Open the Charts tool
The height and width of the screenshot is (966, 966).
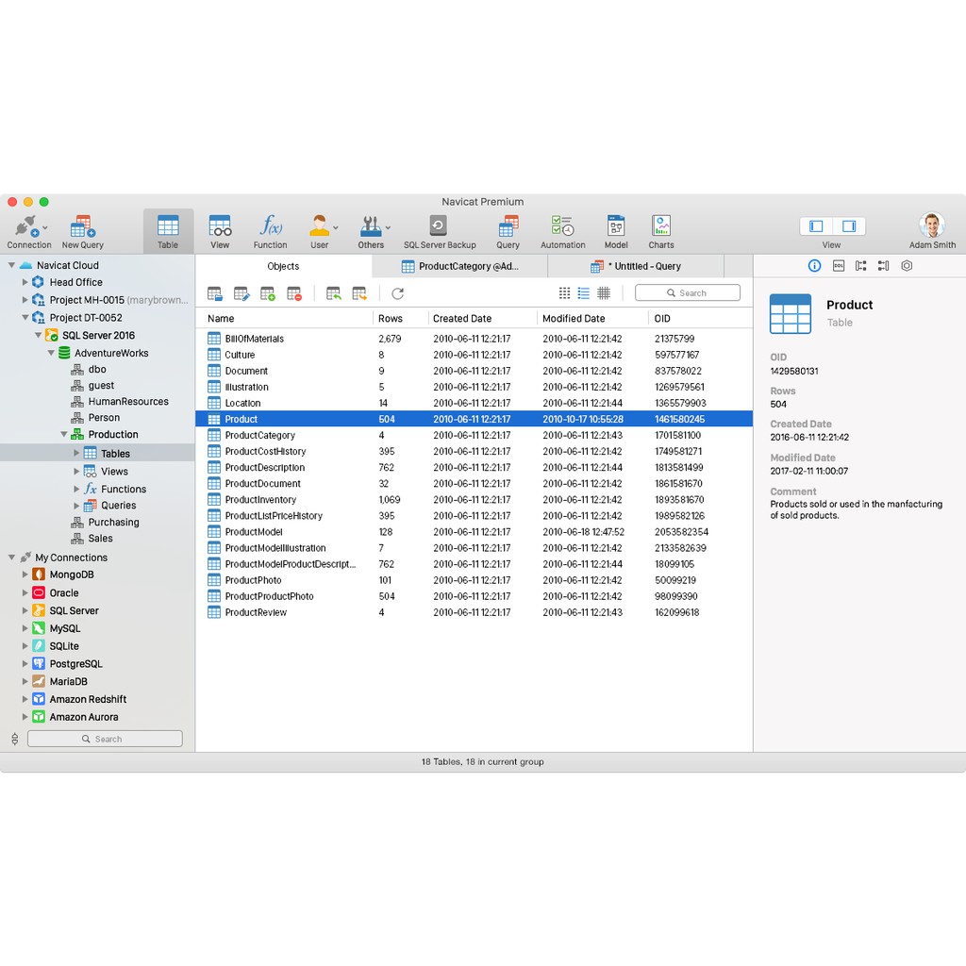pos(661,231)
